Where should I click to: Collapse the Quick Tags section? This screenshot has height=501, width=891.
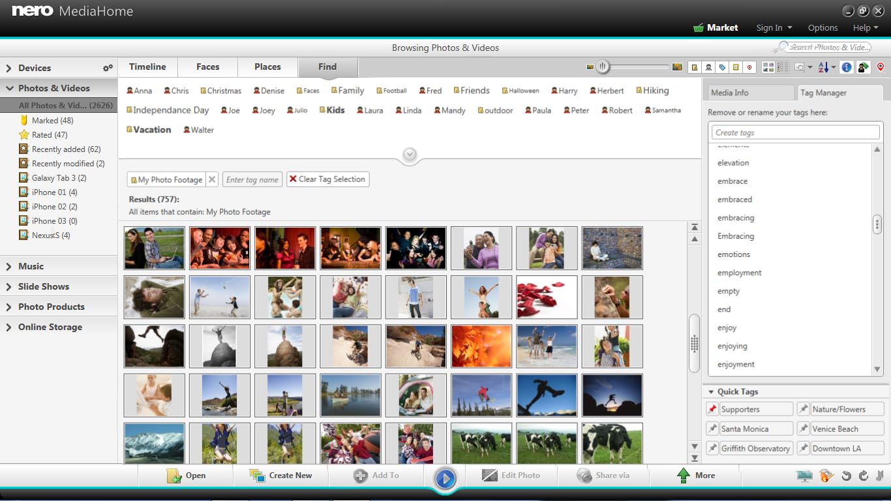click(710, 391)
